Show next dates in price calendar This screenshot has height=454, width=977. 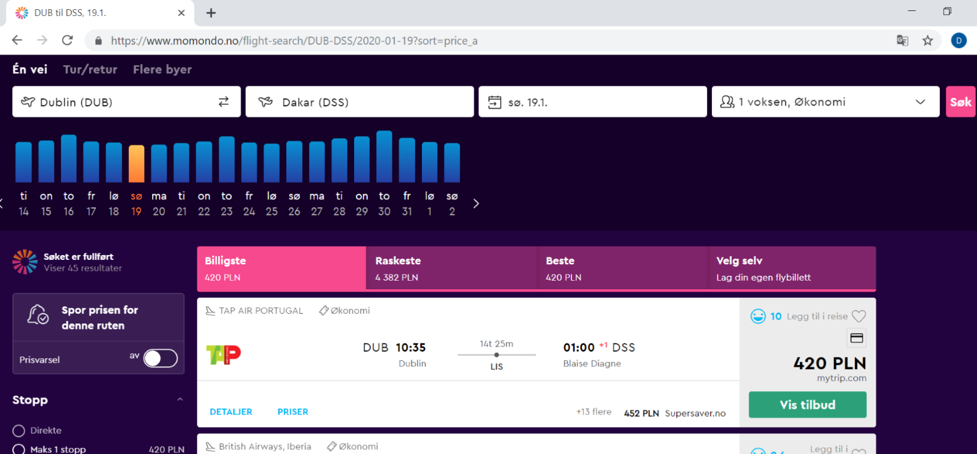point(476,204)
